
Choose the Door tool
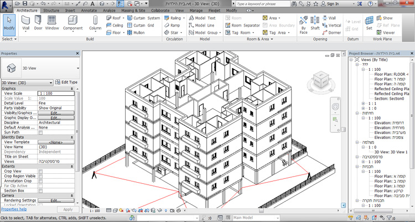pos(38,23)
